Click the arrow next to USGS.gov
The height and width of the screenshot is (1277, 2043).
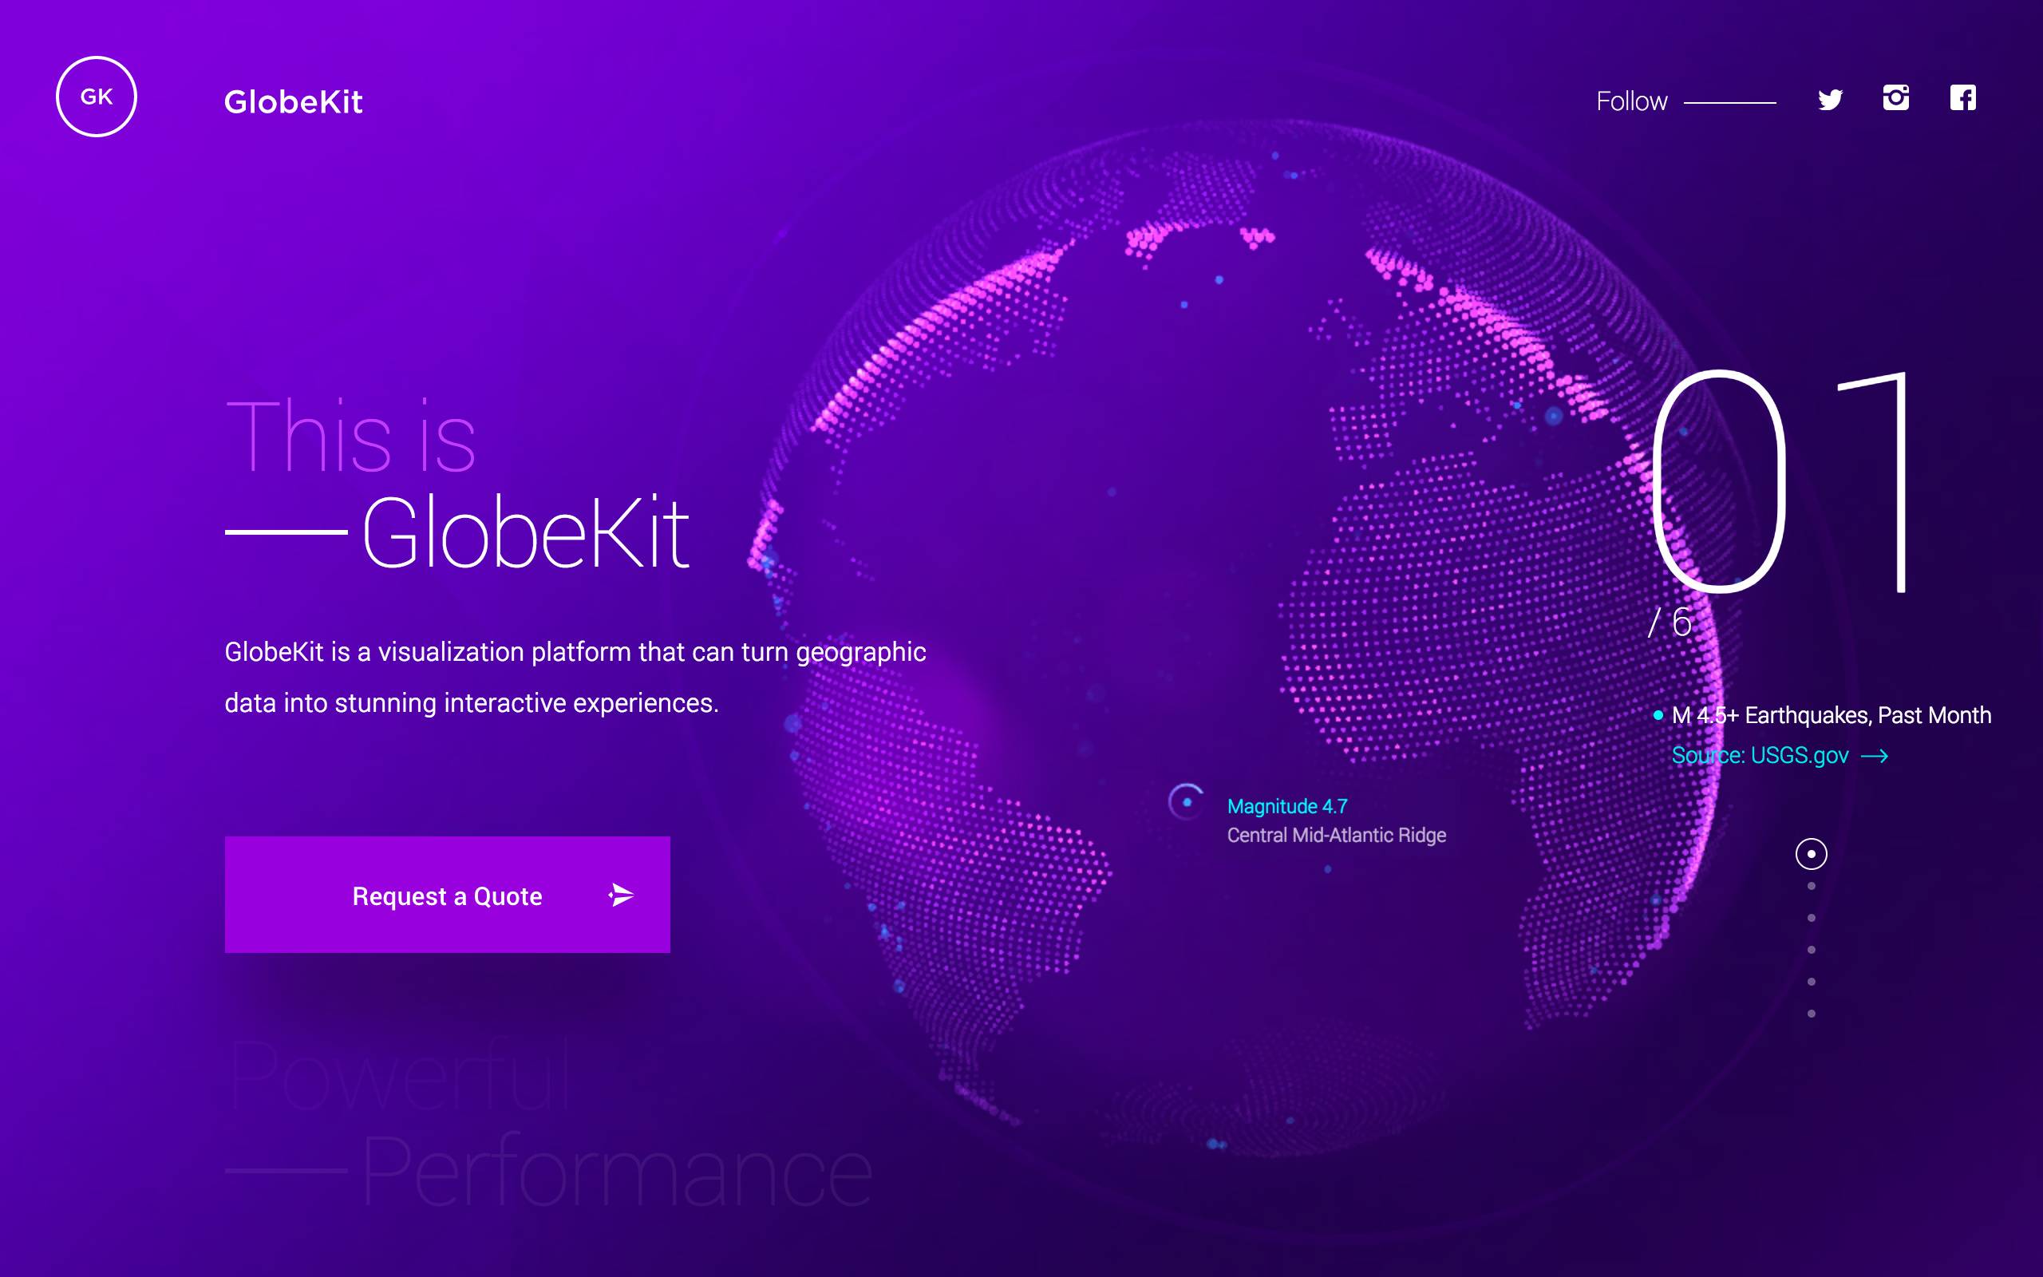(1875, 756)
